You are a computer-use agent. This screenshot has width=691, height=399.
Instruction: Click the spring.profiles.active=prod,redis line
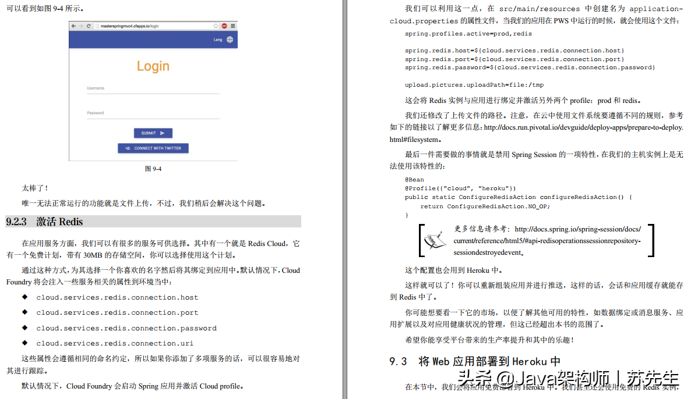click(x=468, y=33)
